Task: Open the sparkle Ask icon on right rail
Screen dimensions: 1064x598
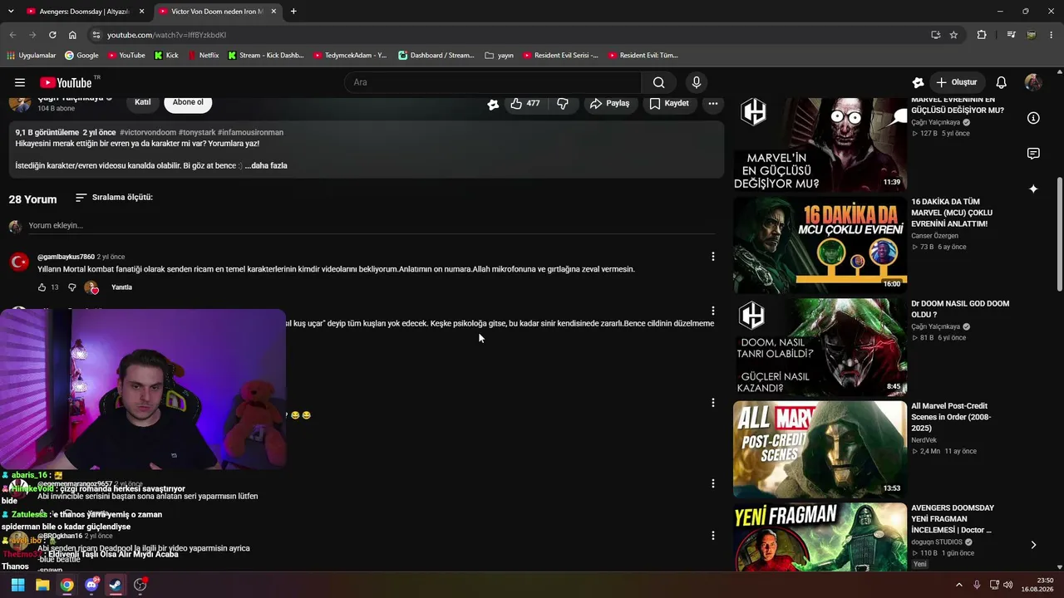Action: (x=1033, y=189)
